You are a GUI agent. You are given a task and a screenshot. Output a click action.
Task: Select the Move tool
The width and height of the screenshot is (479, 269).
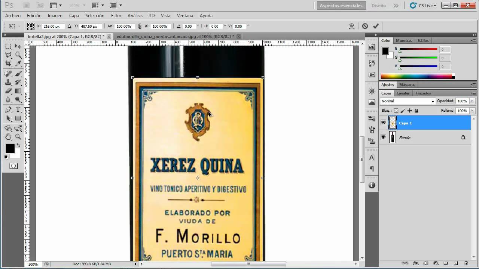coord(18,46)
